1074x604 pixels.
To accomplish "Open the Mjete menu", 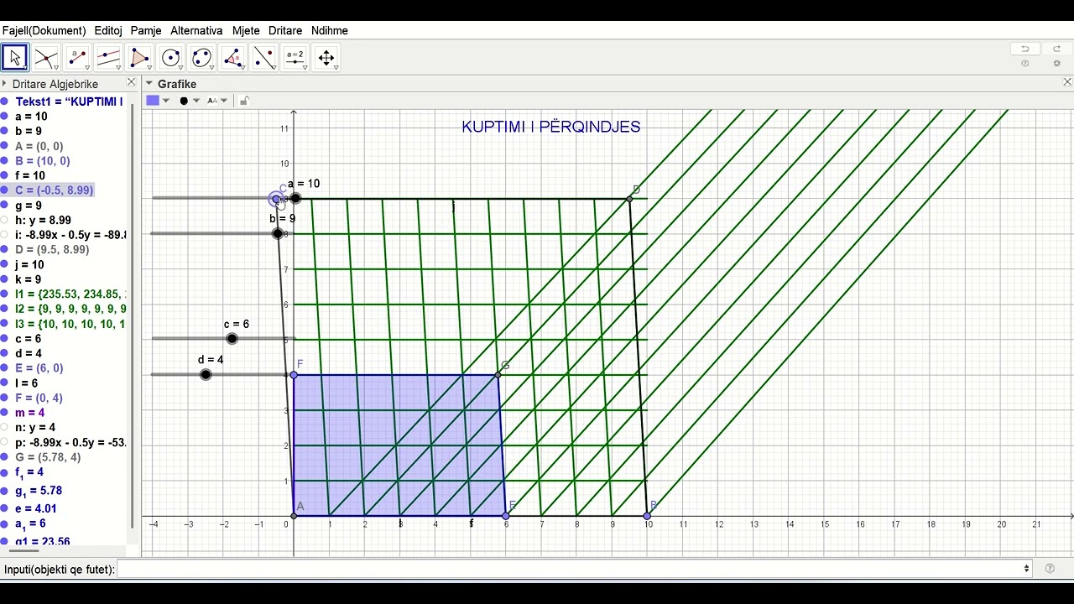I will point(246,30).
